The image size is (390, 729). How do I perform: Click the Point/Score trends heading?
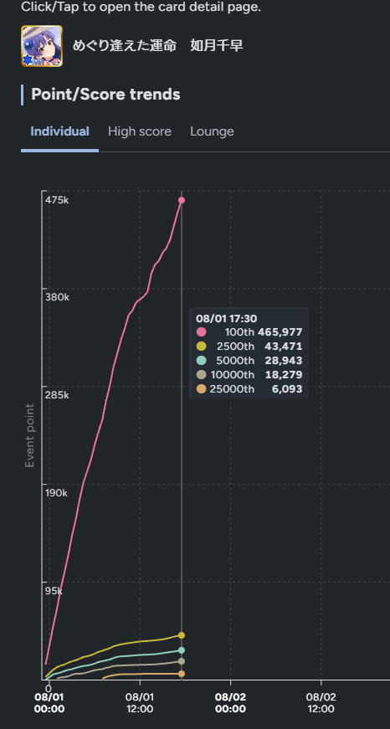click(105, 95)
